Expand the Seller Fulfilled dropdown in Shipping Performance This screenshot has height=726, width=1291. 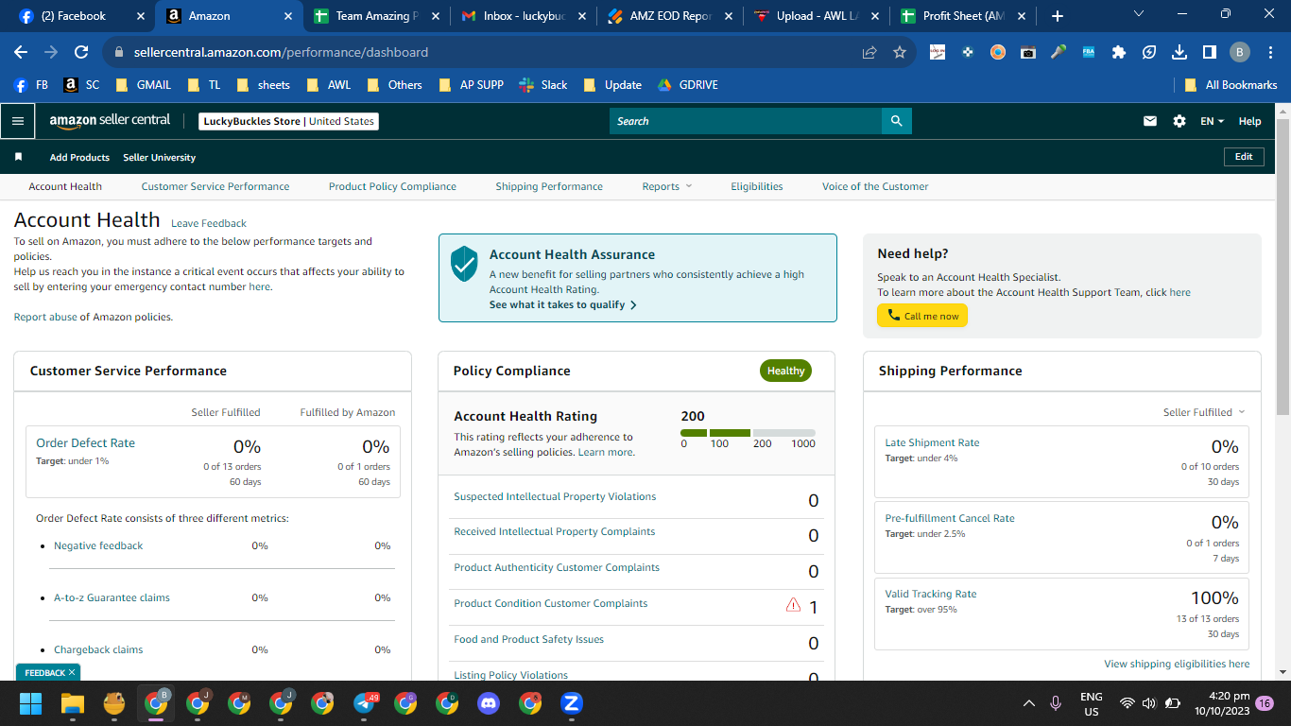tap(1204, 412)
